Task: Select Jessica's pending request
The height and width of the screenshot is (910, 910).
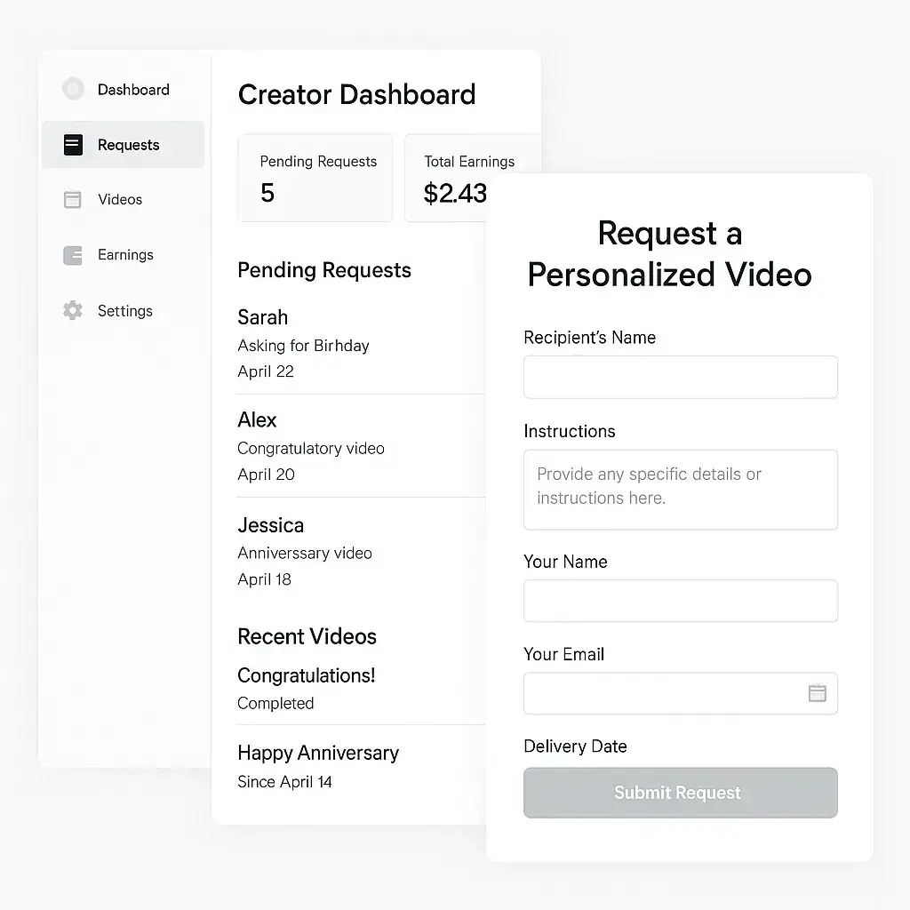Action: [270, 525]
